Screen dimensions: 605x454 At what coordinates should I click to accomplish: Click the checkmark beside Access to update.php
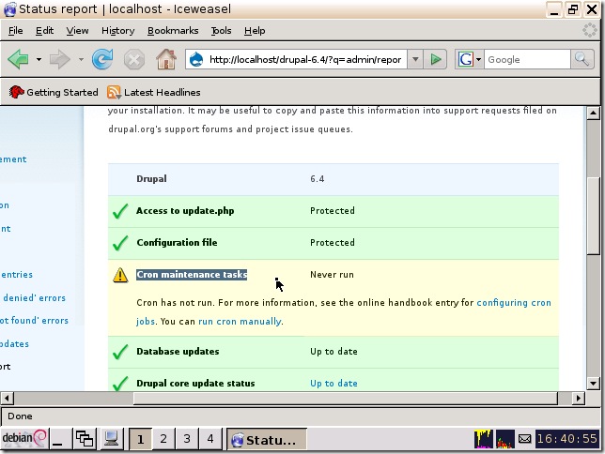click(x=120, y=211)
